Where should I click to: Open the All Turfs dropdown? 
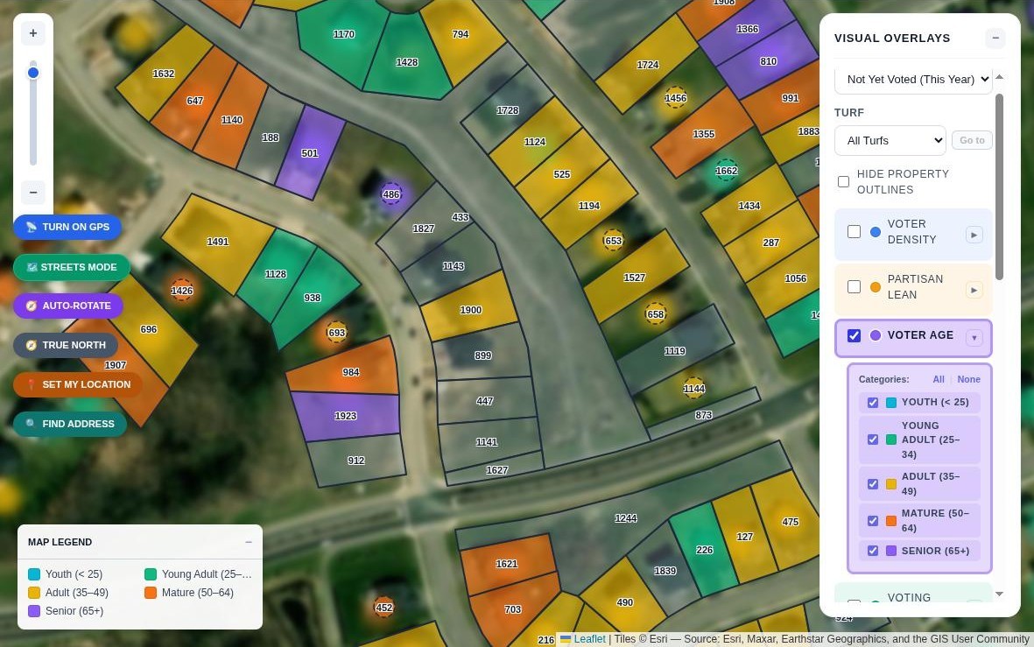890,140
